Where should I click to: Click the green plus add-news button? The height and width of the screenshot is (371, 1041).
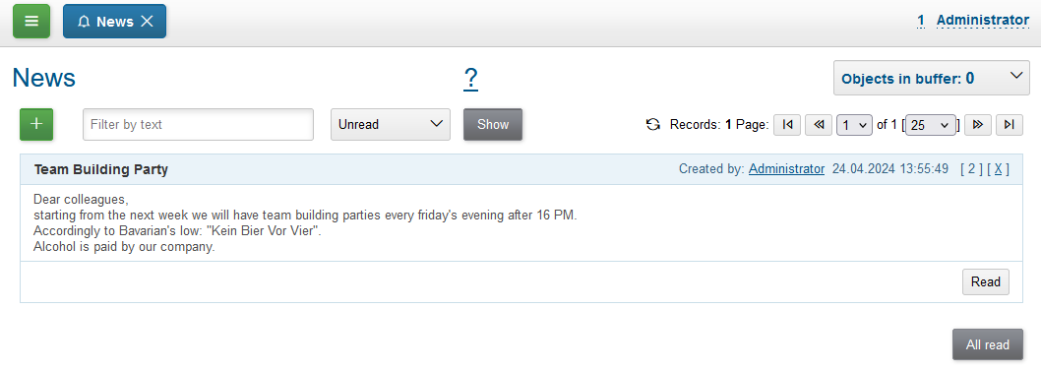pos(36,124)
